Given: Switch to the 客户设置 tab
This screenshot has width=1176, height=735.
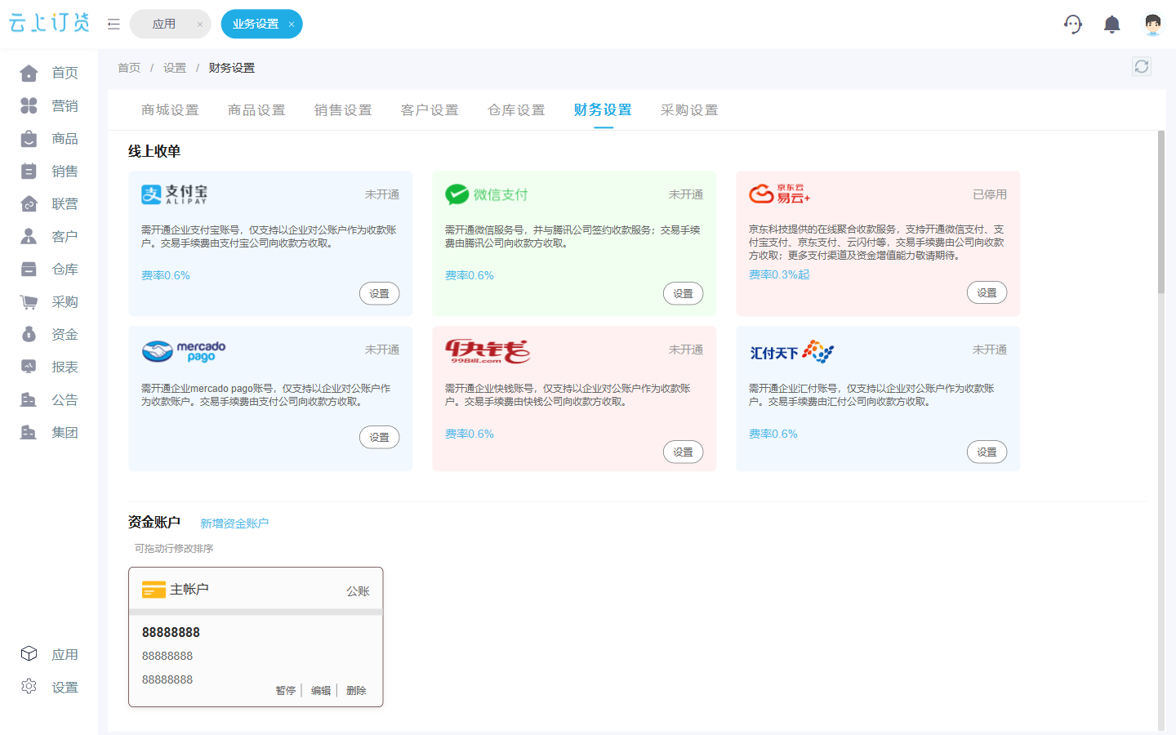Looking at the screenshot, I should (430, 110).
